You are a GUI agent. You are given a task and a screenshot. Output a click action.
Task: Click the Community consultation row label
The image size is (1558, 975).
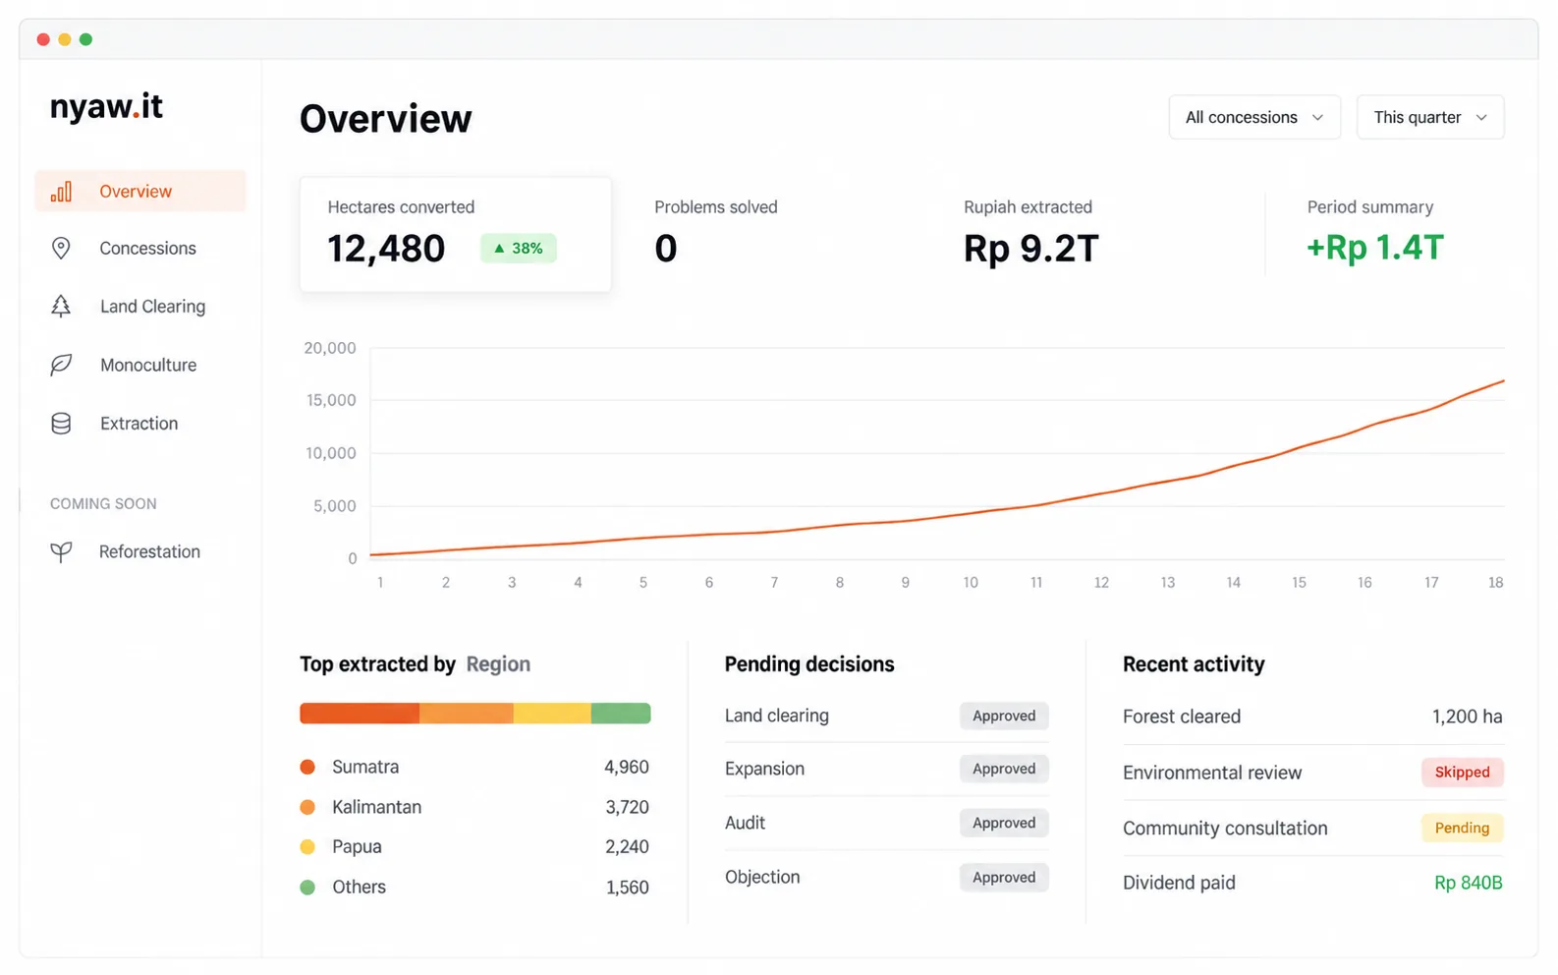[x=1225, y=829]
